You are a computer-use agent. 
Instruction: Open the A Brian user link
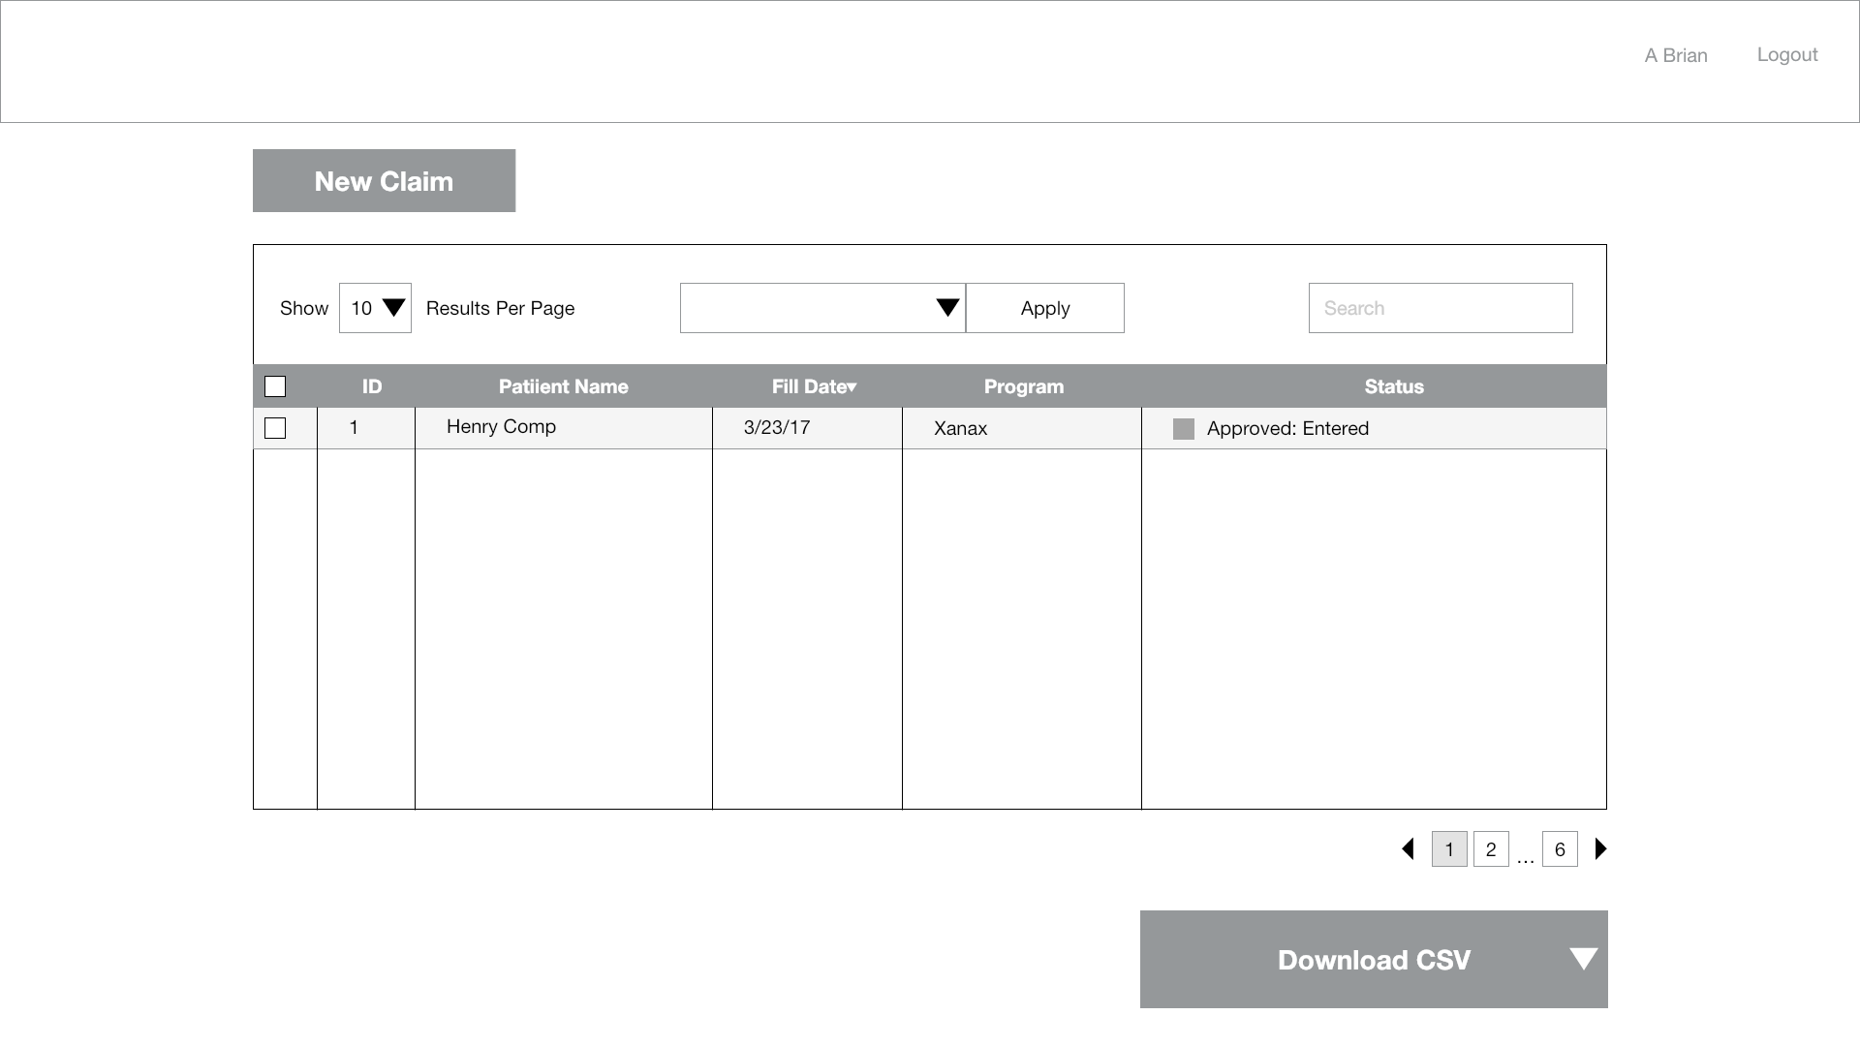1675,56
